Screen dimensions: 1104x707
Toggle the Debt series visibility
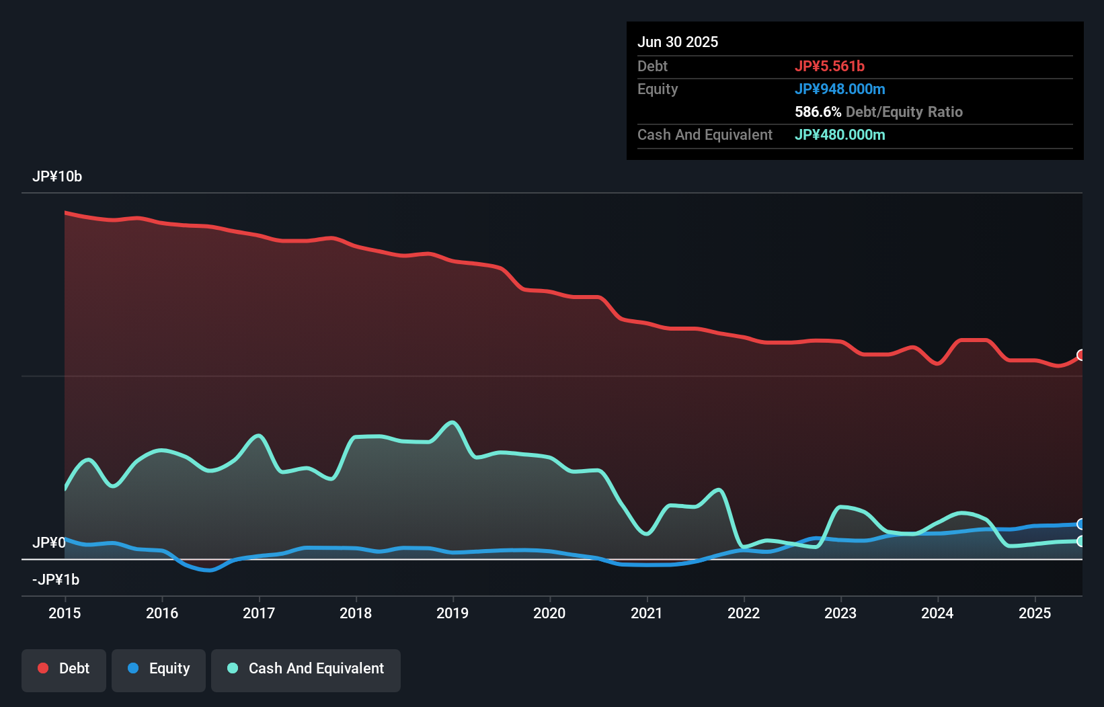tap(64, 668)
